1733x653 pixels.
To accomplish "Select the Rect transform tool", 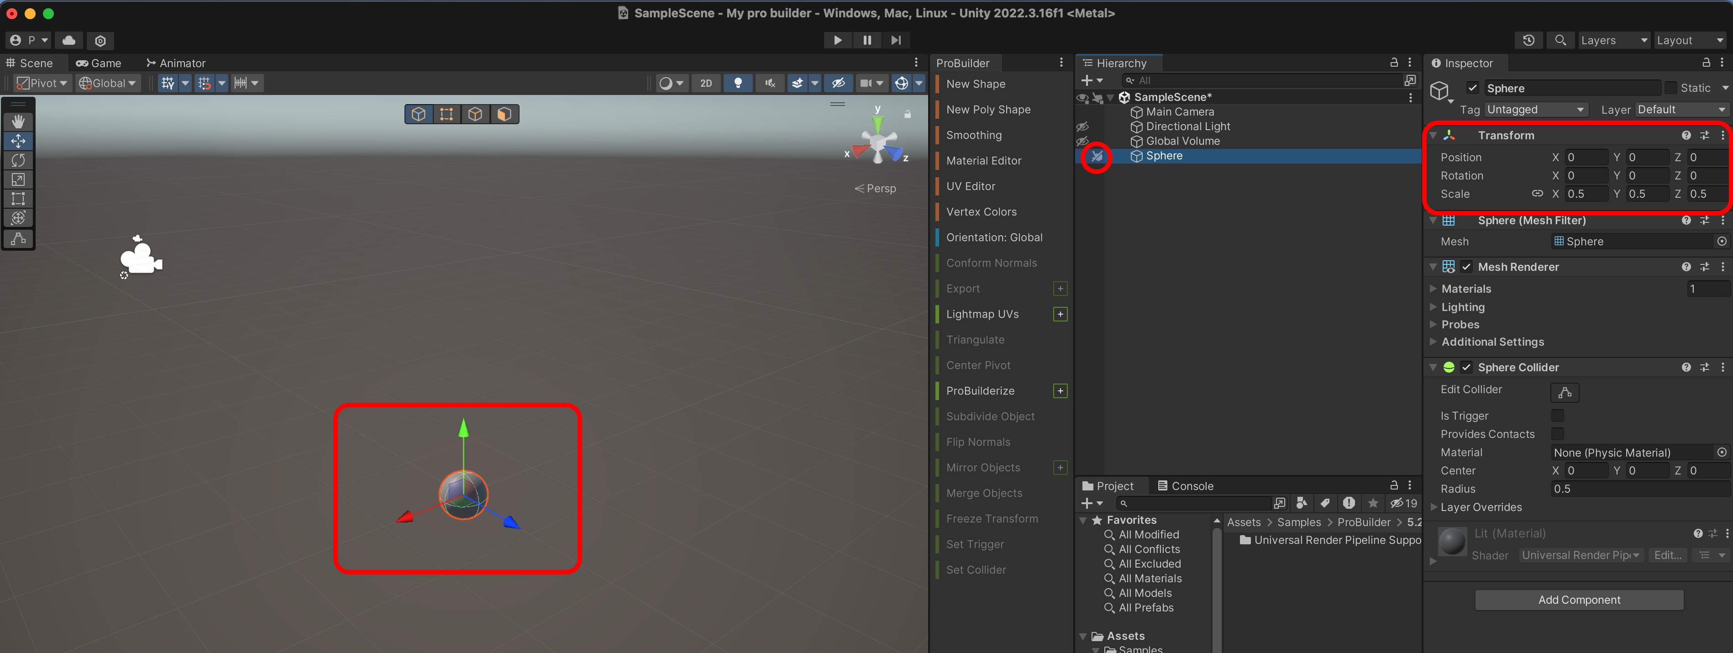I will (18, 199).
